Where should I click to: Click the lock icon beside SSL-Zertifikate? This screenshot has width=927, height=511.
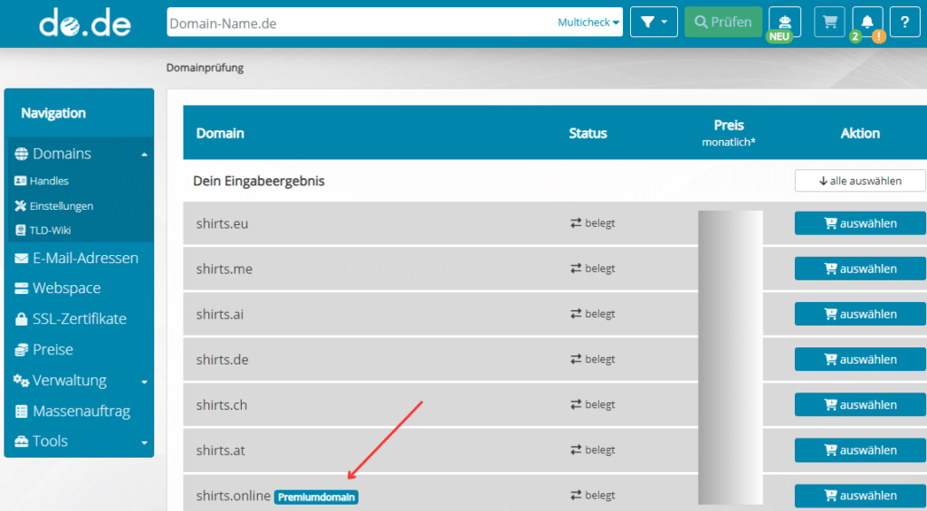click(x=22, y=319)
